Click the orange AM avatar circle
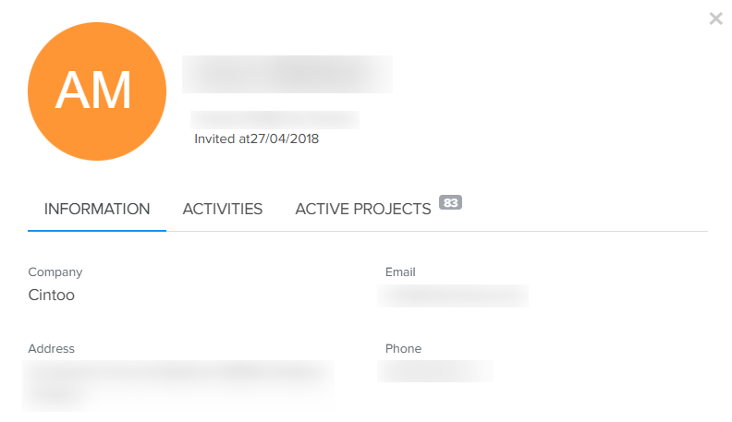Viewport: 732px width, 422px height. click(97, 91)
